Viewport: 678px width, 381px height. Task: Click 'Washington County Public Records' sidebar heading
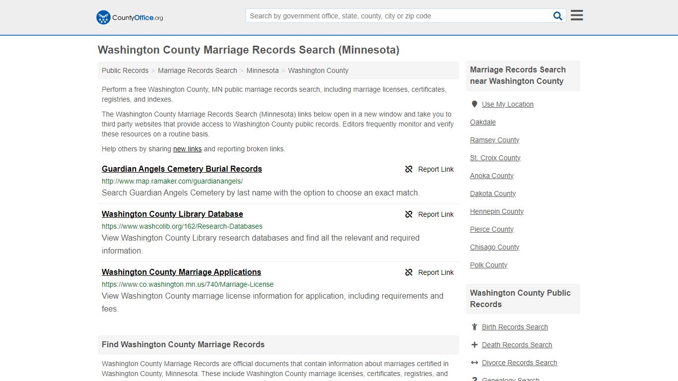coord(520,299)
